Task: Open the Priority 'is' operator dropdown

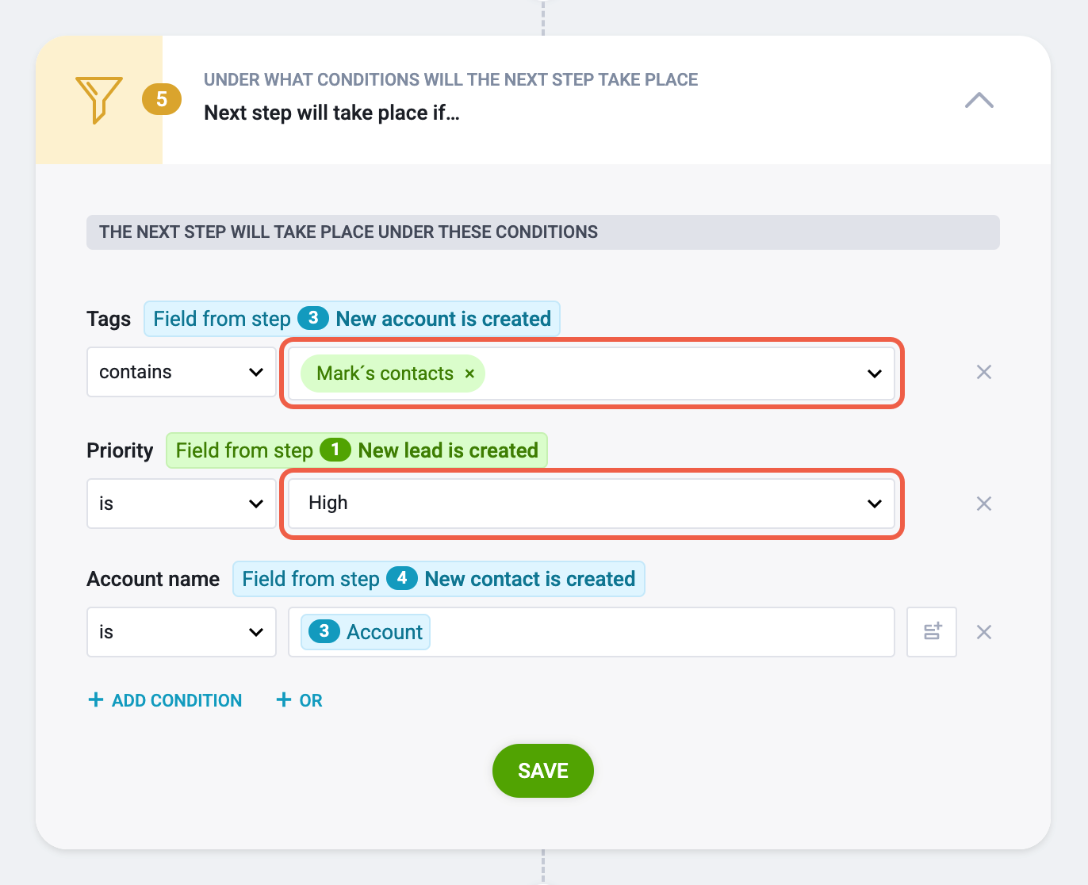Action: point(182,504)
